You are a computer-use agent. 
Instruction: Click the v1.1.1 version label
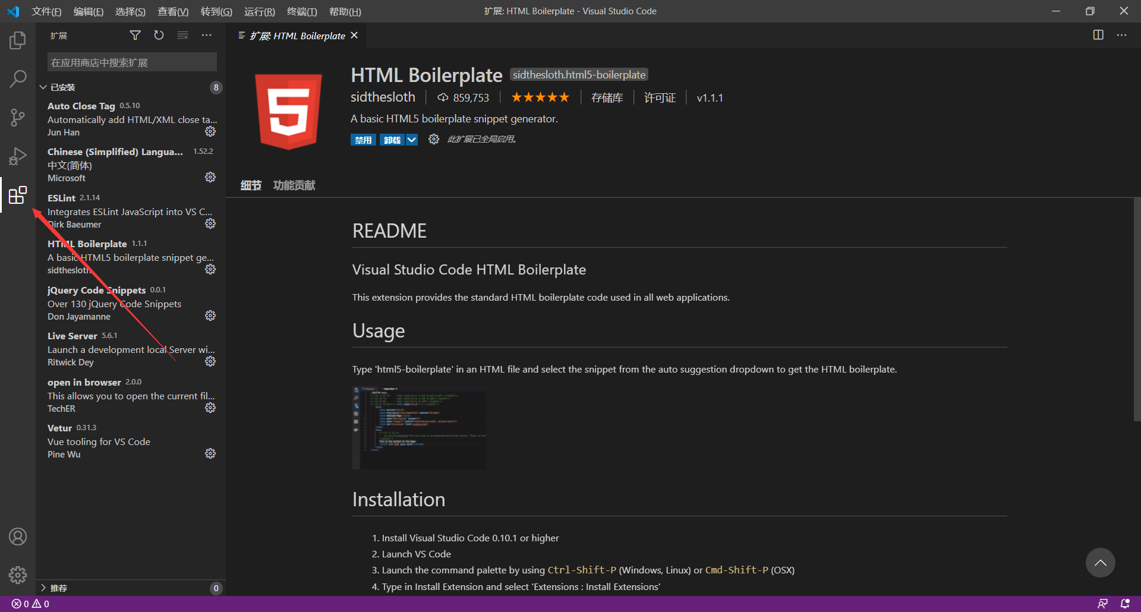[x=710, y=98]
